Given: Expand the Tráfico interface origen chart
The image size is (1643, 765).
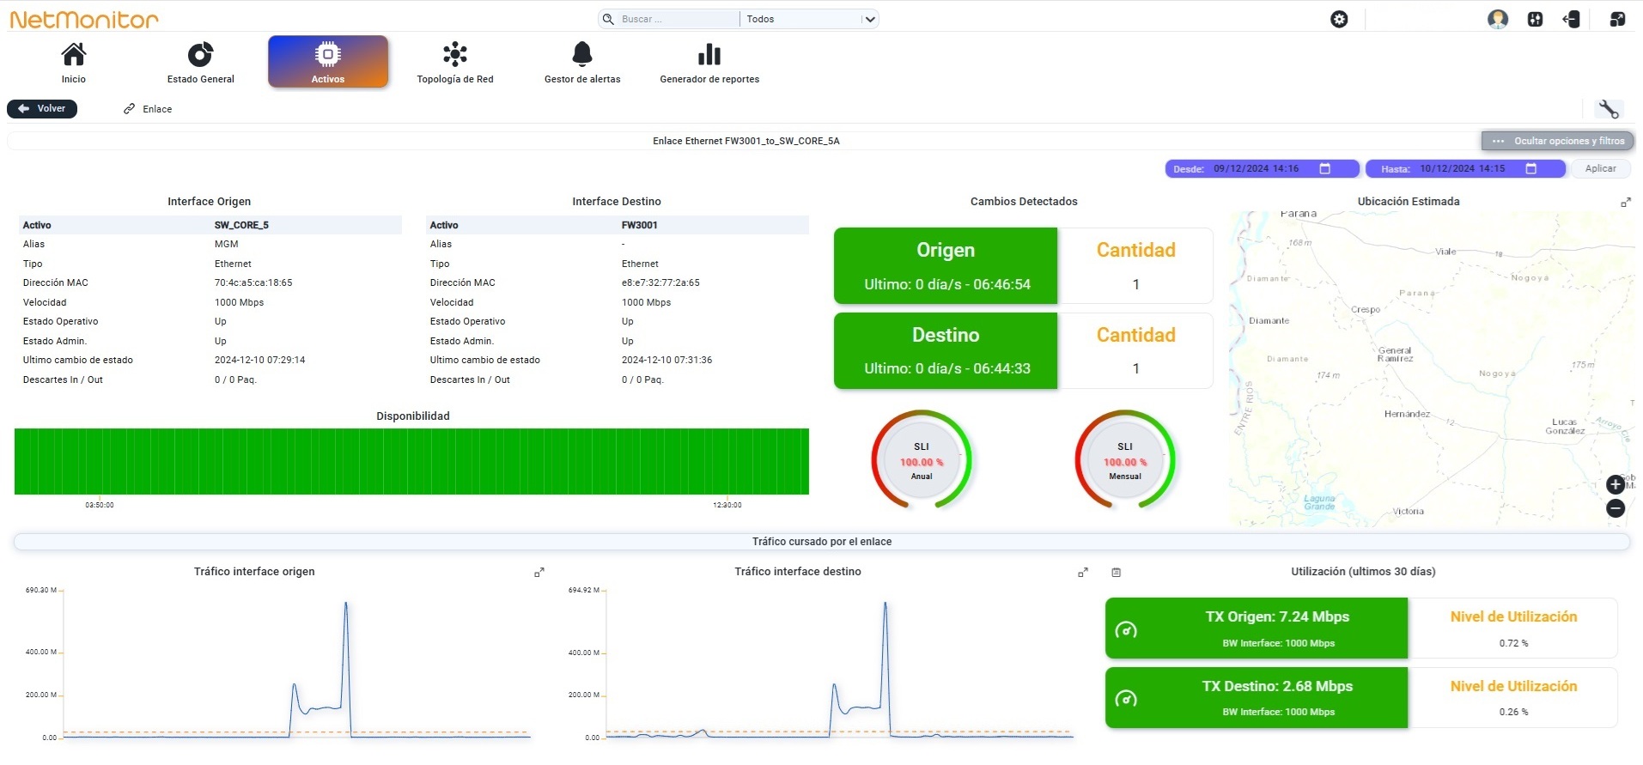Looking at the screenshot, I should tap(539, 573).
